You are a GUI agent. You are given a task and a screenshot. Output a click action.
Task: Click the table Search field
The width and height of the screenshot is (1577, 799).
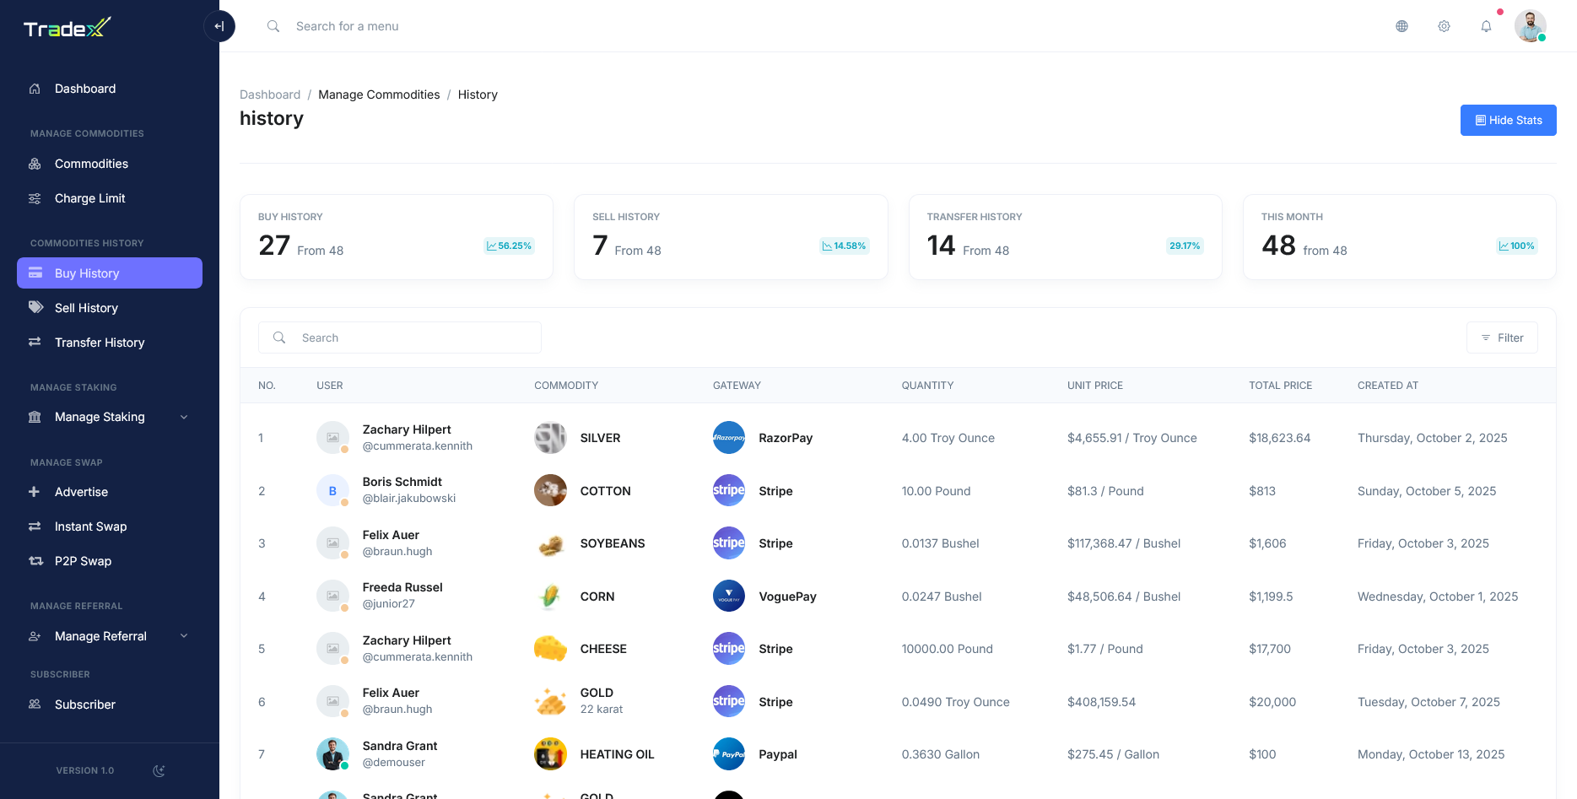point(413,337)
